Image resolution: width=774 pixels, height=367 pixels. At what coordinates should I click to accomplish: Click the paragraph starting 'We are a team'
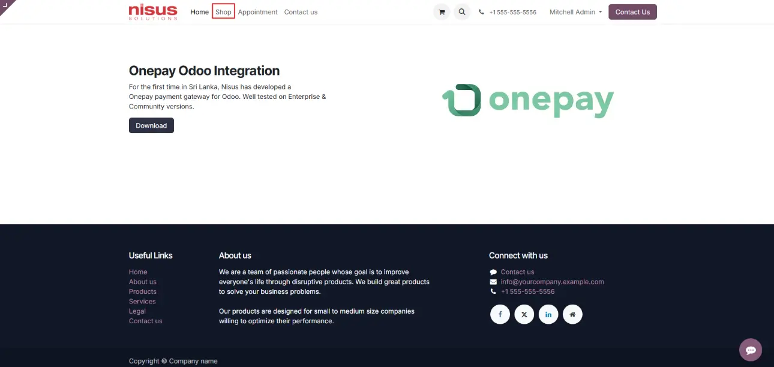(x=324, y=282)
